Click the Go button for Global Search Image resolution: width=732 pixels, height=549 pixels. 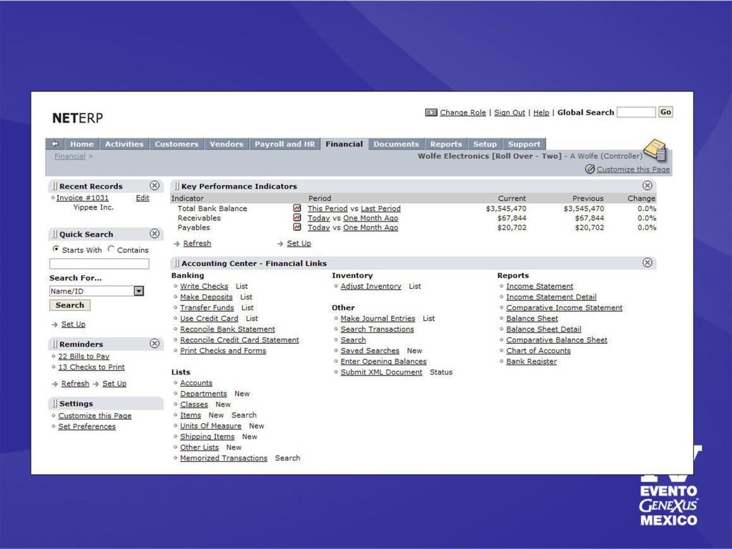pyautogui.click(x=666, y=112)
